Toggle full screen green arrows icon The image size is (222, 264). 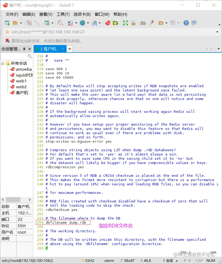[x=125, y=23]
